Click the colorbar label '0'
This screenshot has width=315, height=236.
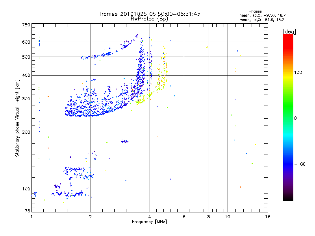(295, 118)
